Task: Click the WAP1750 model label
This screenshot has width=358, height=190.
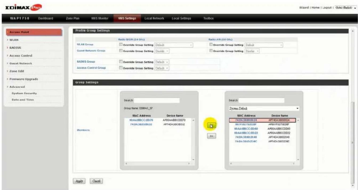Action: coord(19,18)
